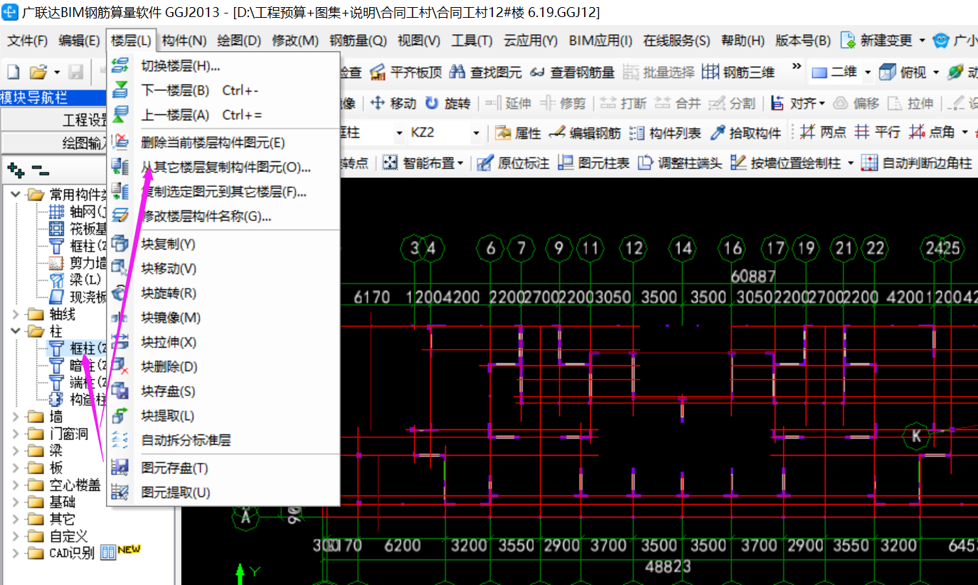The image size is (978, 585).
Task: Click the 工程设置 panel button
Action: point(54,119)
